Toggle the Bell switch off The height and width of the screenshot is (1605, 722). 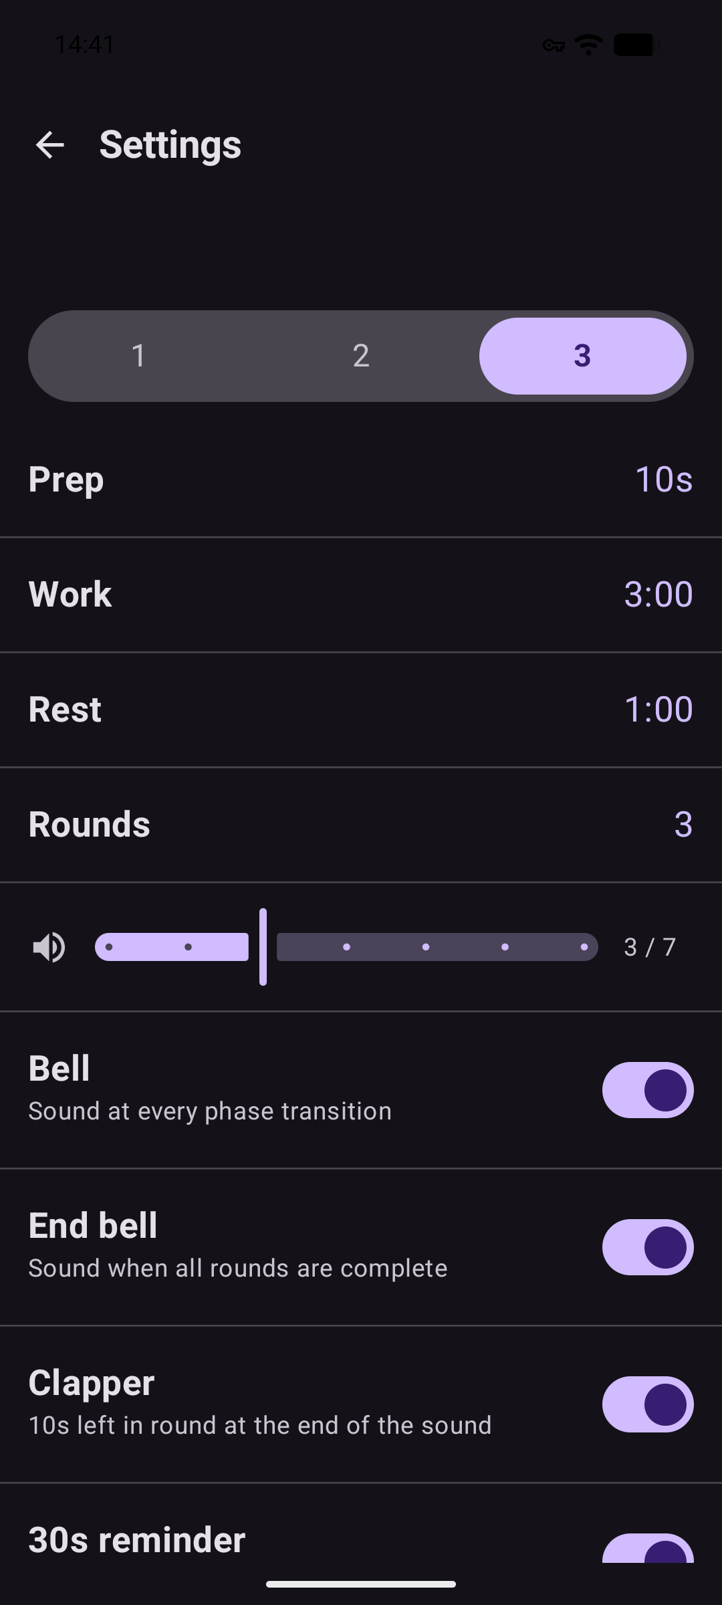pos(647,1090)
